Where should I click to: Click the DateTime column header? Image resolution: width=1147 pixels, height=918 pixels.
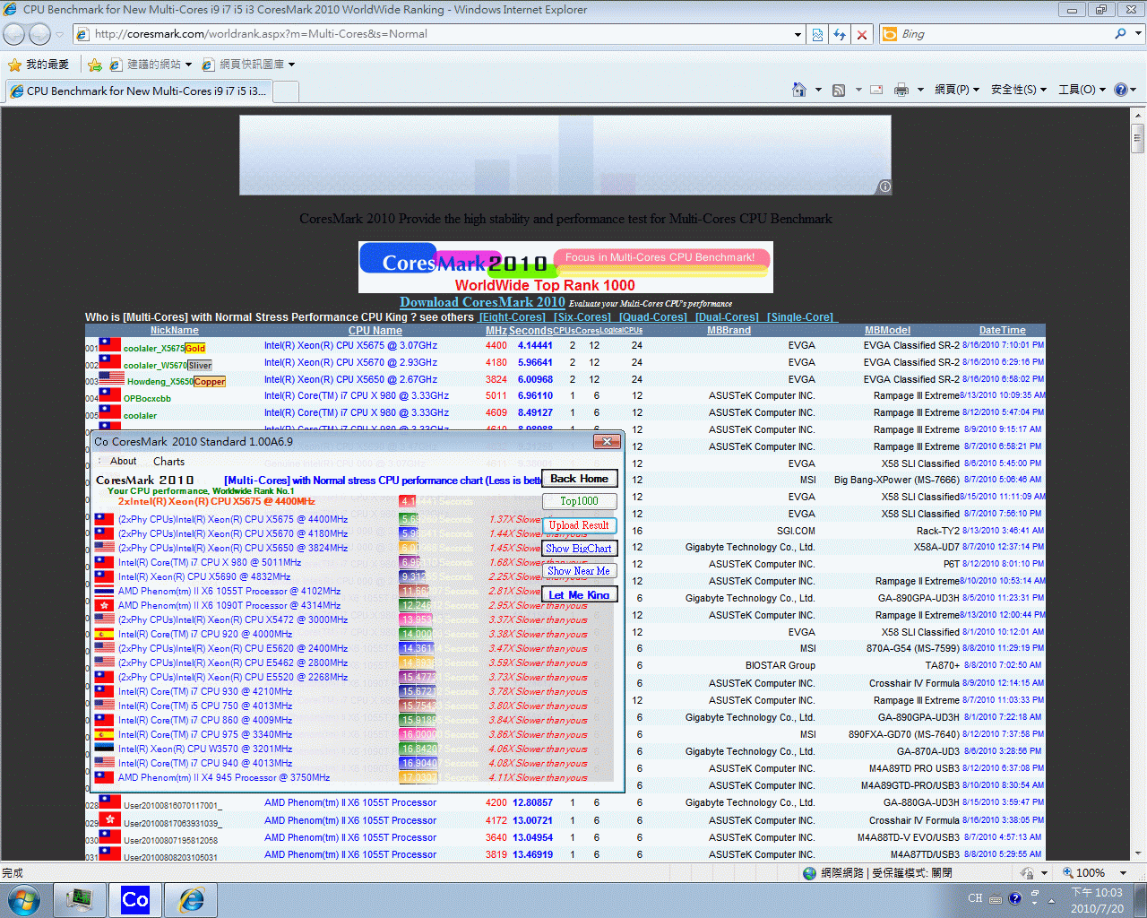point(1002,331)
